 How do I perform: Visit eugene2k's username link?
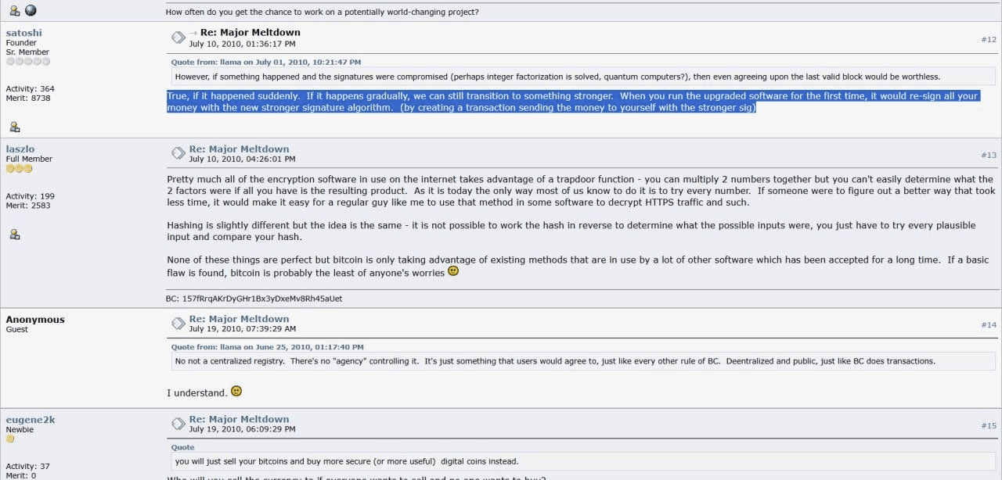31,420
